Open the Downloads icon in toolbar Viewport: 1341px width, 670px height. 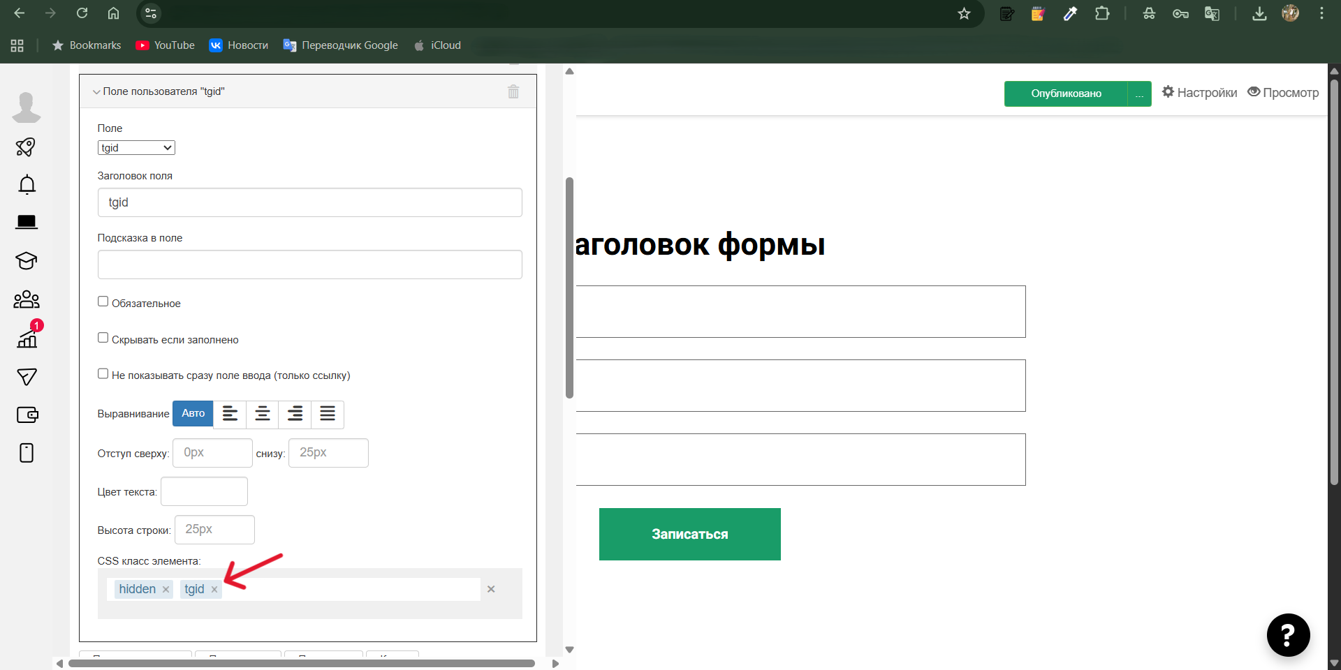pos(1259,13)
